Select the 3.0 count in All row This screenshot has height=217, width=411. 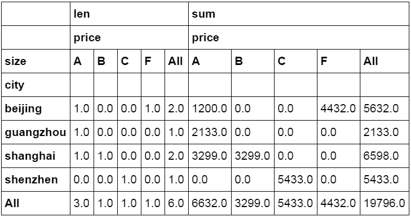pos(82,203)
